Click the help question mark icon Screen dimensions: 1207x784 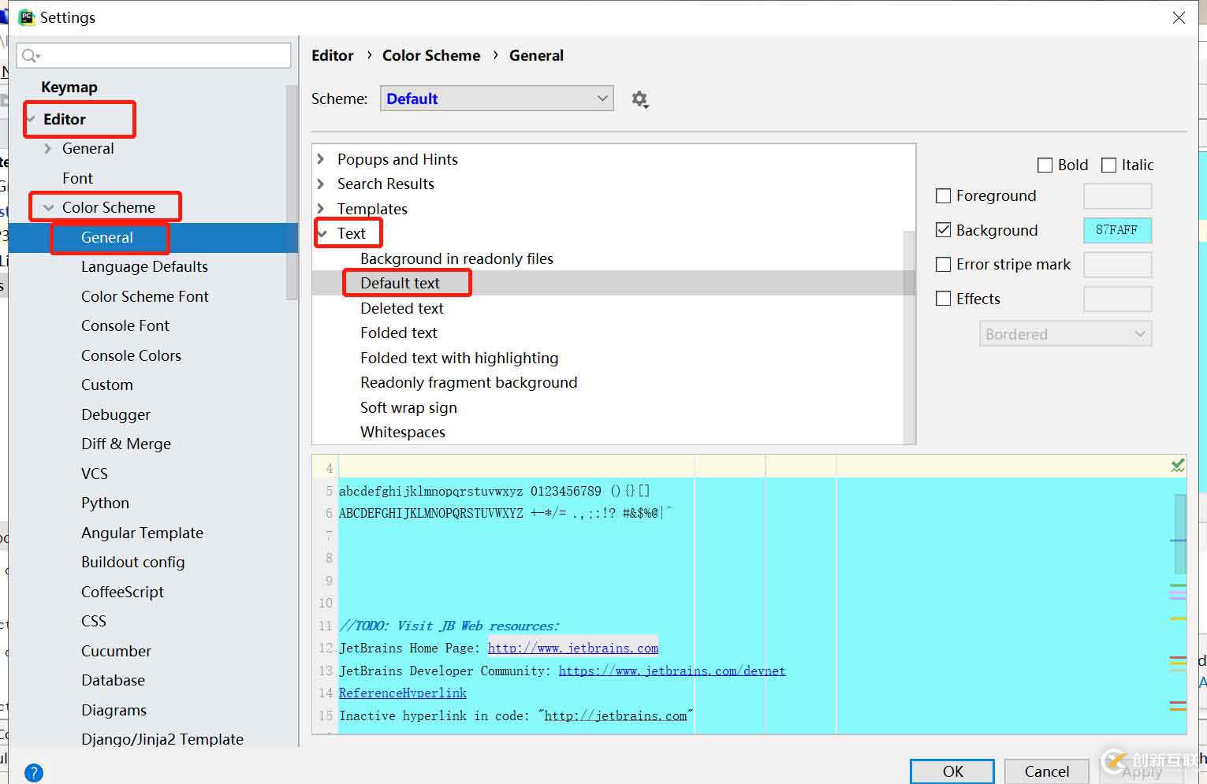click(x=34, y=772)
